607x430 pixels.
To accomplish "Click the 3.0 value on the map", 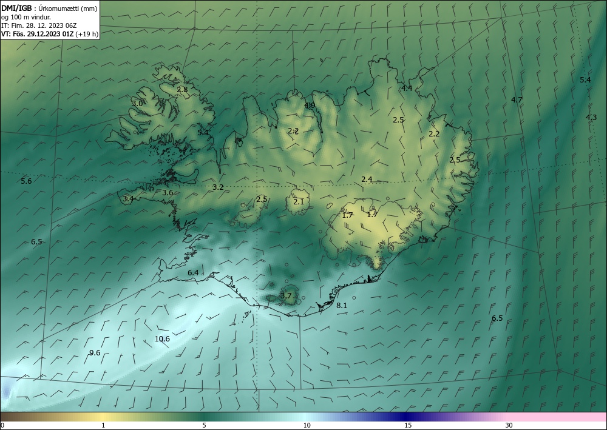I will click(x=137, y=104).
